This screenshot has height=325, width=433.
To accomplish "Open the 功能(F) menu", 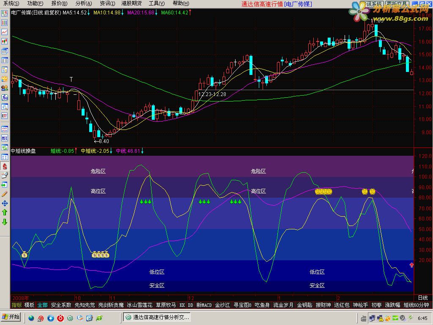I will [x=36, y=3].
